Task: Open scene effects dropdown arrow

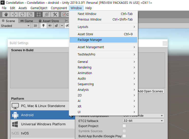Action: pyautogui.click(x=62, y=26)
